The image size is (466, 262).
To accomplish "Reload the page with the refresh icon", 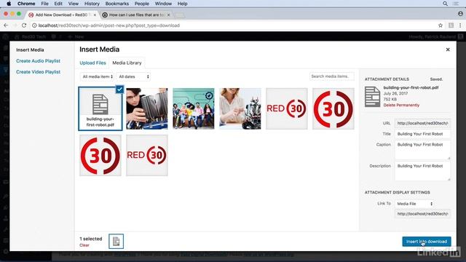I will [24, 25].
